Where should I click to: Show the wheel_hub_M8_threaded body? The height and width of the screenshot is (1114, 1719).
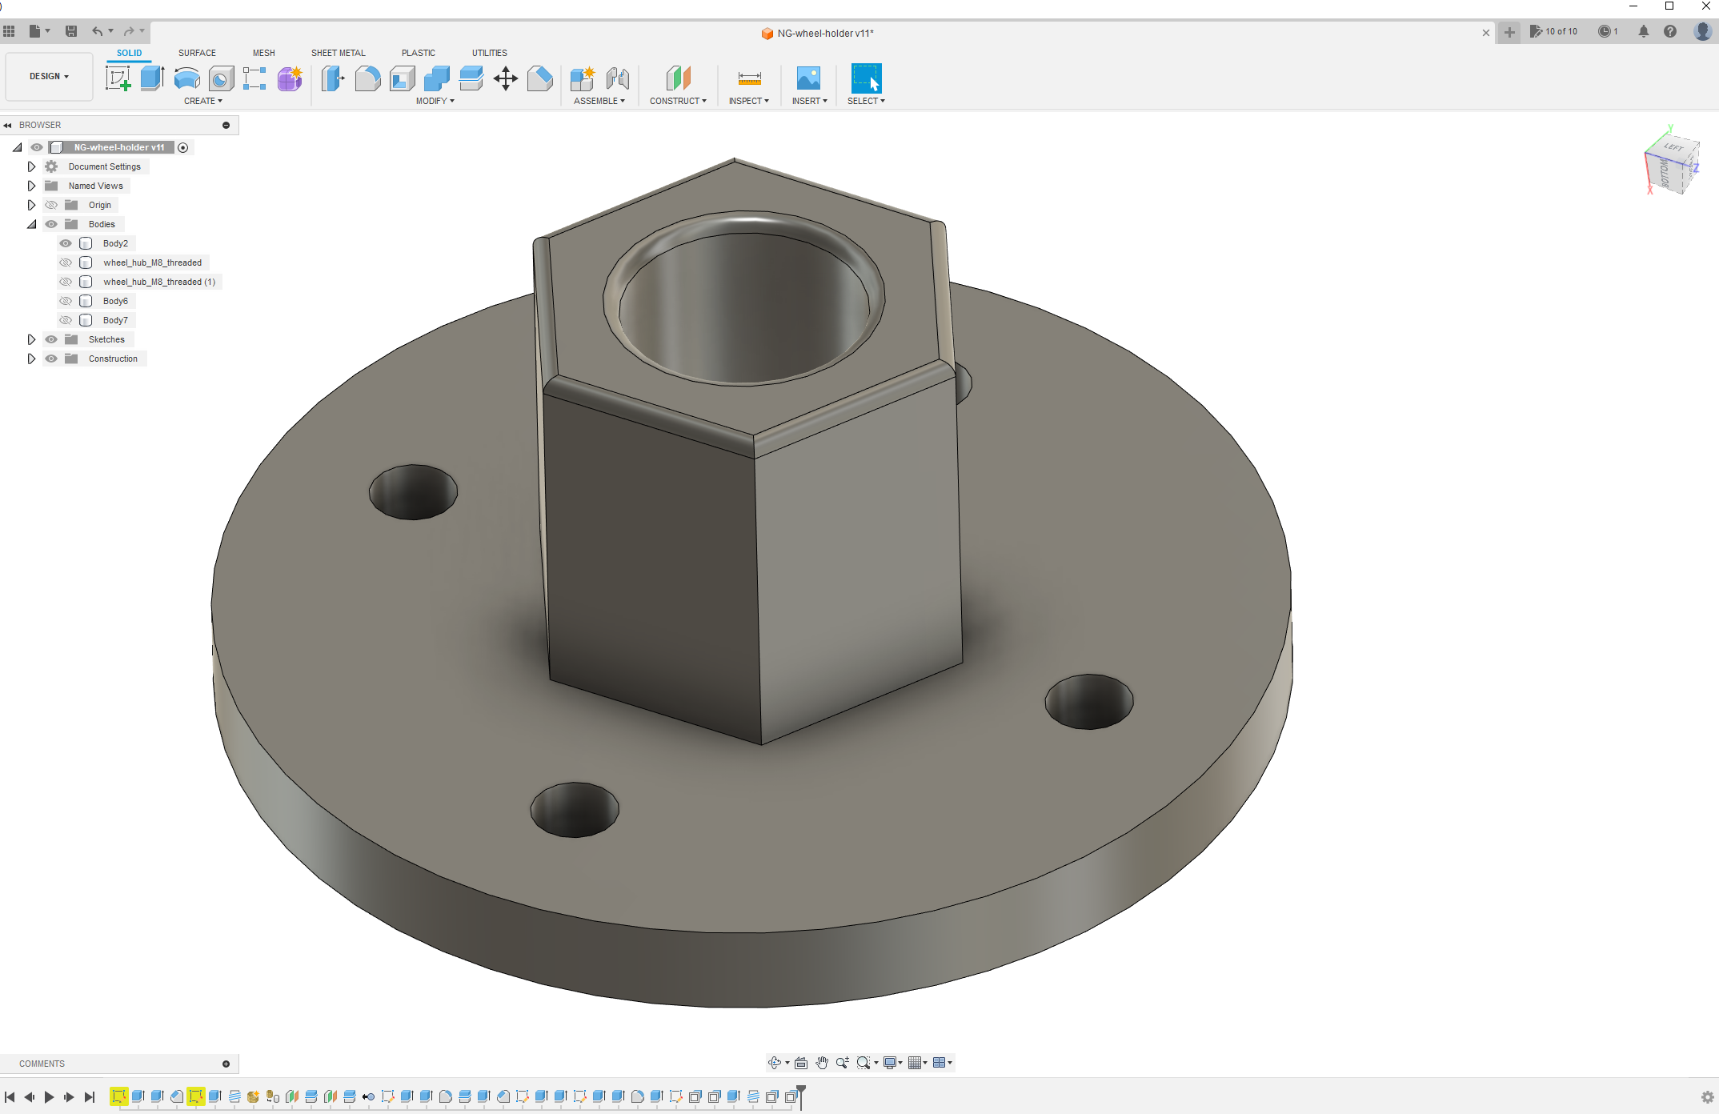click(x=66, y=262)
